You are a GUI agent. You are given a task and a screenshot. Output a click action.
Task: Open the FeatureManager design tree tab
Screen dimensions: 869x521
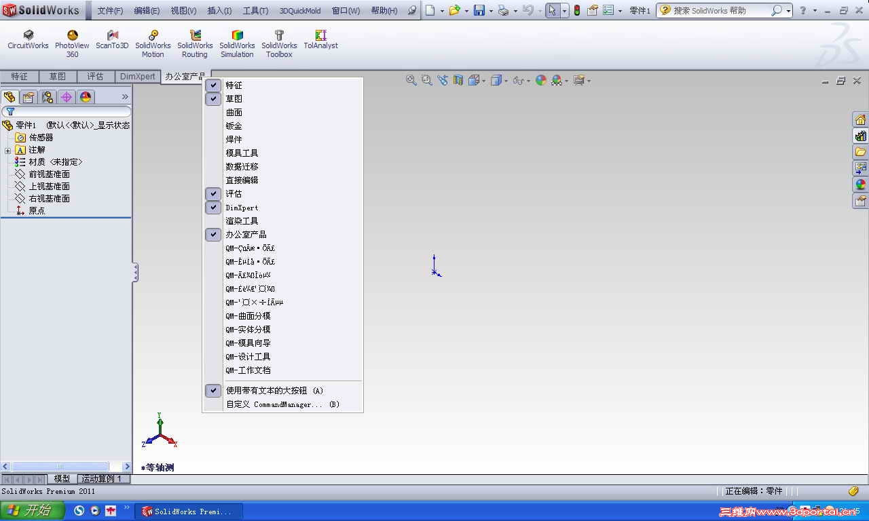[10, 97]
